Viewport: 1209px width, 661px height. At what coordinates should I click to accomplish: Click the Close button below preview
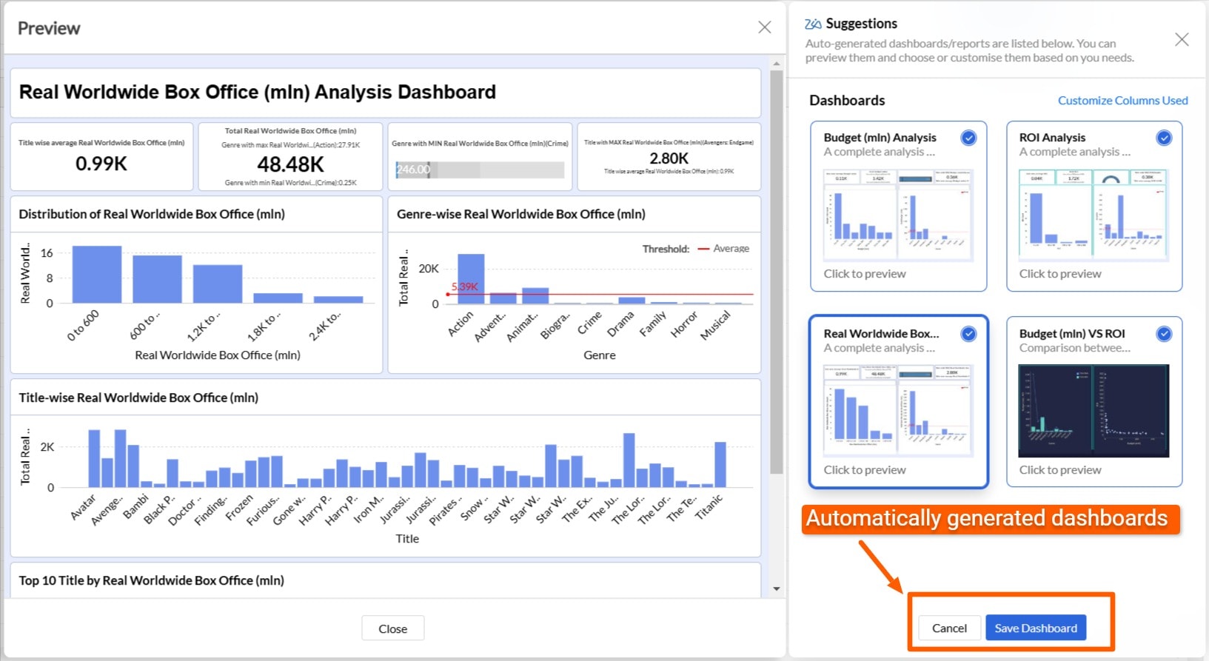392,628
